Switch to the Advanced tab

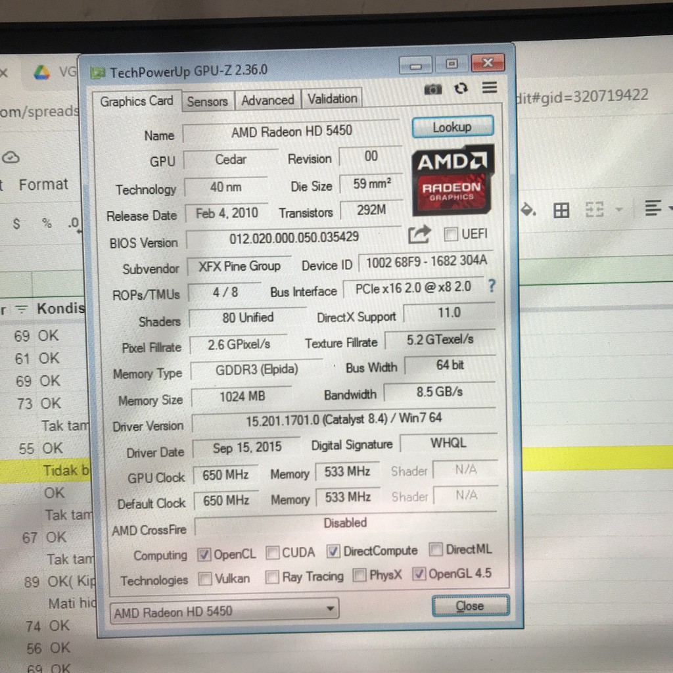268,101
